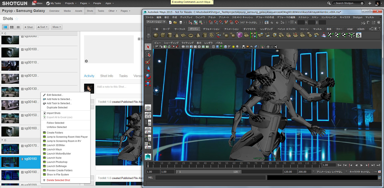The width and height of the screenshot is (384, 188).
Task: Collapse the D sequence group
Action: (2, 140)
